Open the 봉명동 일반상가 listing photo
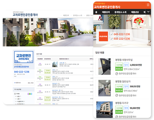Screen dimensions: 154x120 (x=104, y=88)
